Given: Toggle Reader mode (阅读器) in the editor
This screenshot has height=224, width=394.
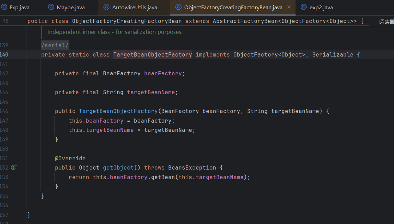Looking at the screenshot, I should (386, 22).
